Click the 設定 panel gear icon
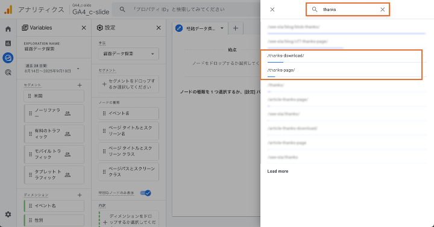 coord(99,28)
